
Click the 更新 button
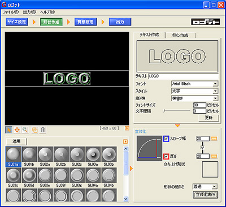208,118
